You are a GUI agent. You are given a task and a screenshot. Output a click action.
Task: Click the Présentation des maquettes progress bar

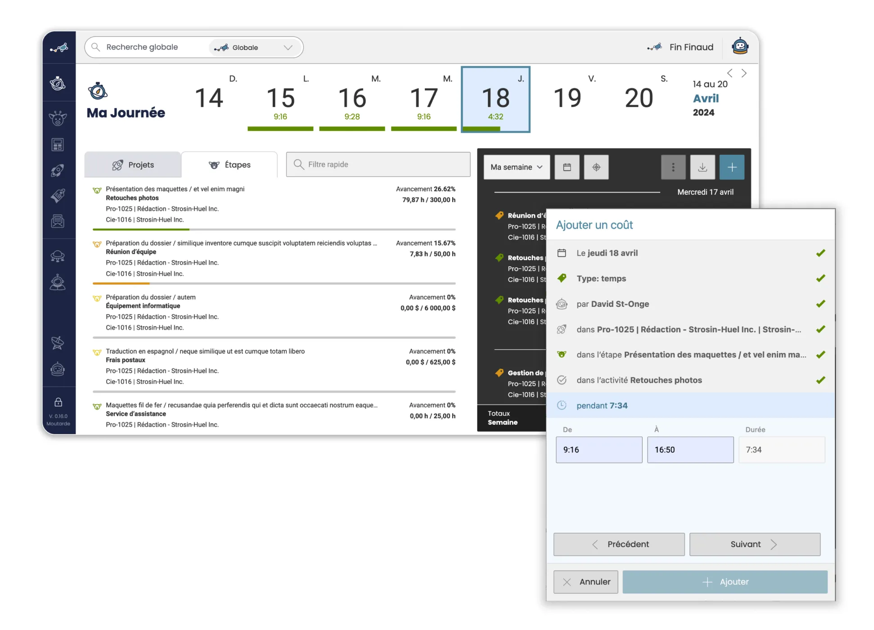coord(274,229)
